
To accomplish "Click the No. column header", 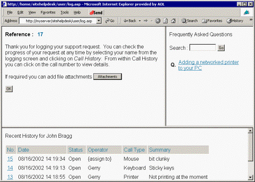I will click(x=11, y=150).
